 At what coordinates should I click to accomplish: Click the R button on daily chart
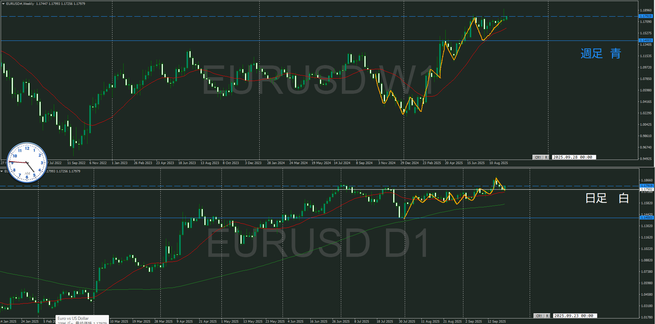pyautogui.click(x=547, y=316)
